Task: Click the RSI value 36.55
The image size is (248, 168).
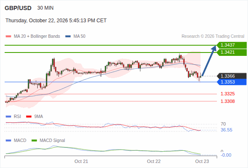Action: [x=227, y=130]
